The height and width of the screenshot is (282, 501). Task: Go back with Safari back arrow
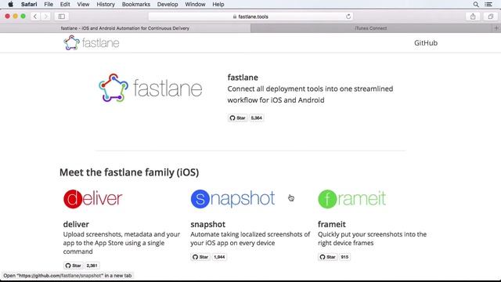(x=35, y=16)
